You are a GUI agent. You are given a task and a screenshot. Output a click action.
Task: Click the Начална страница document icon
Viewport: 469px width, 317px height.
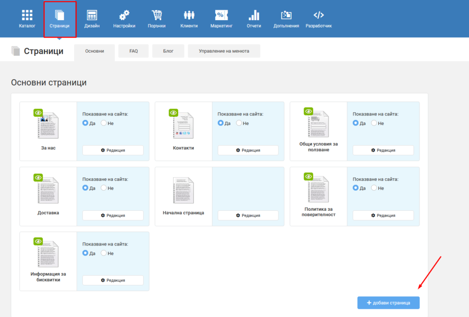click(183, 190)
